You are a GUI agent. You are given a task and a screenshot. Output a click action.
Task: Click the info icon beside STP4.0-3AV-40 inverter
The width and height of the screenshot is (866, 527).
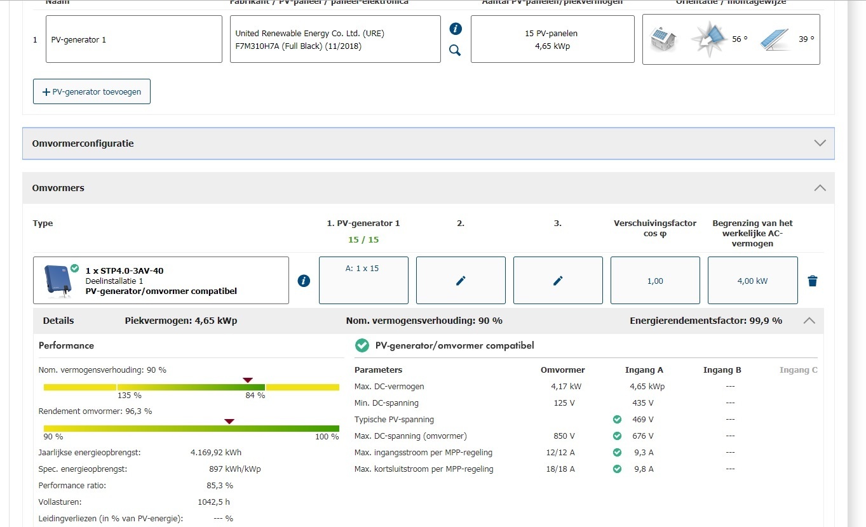point(304,281)
